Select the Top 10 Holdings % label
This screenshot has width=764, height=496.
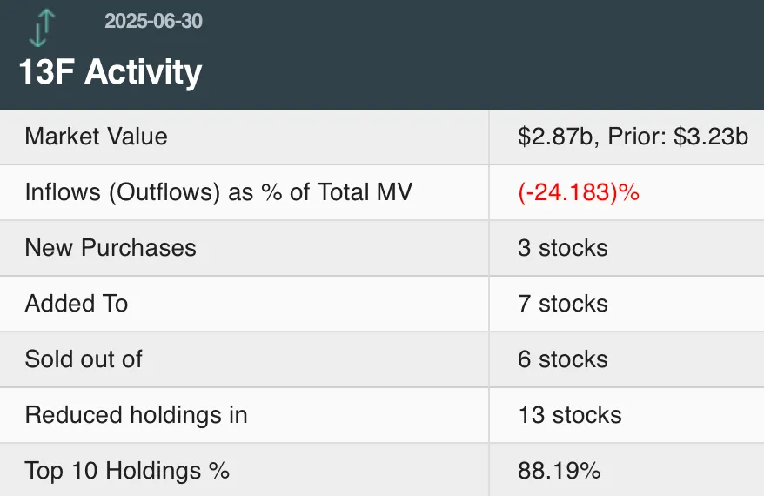click(x=127, y=471)
